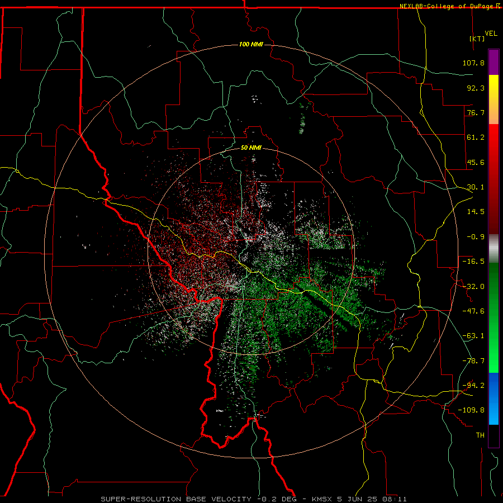This screenshot has width=503, height=503.
Task: Select the 45.6 scale value
Action: click(476, 162)
